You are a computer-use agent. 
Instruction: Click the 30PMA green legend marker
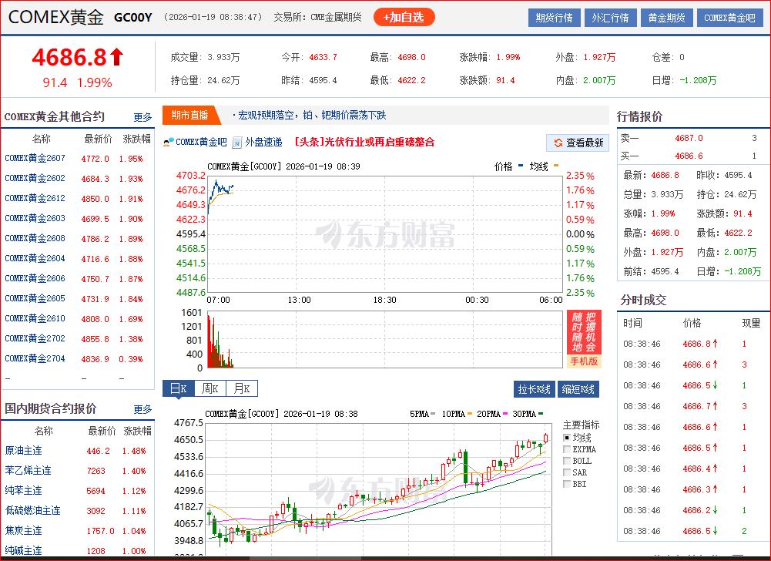[x=541, y=414]
